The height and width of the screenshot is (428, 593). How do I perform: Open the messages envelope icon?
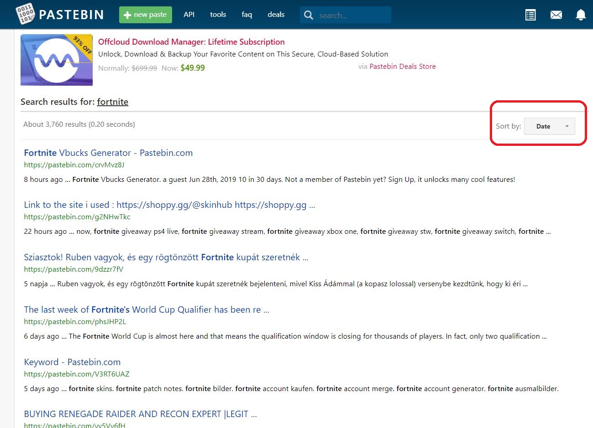(556, 15)
